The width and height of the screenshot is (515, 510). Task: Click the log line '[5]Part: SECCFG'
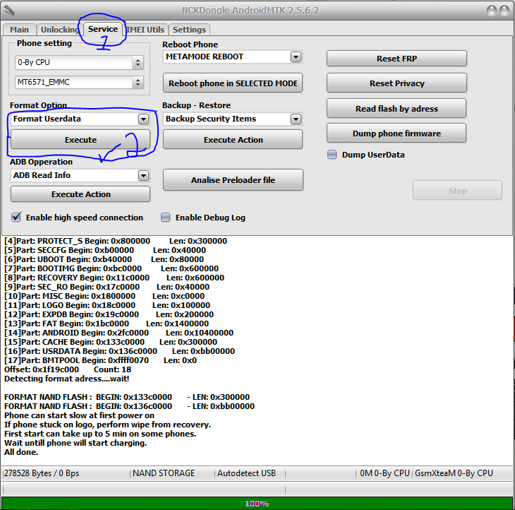coord(105,250)
